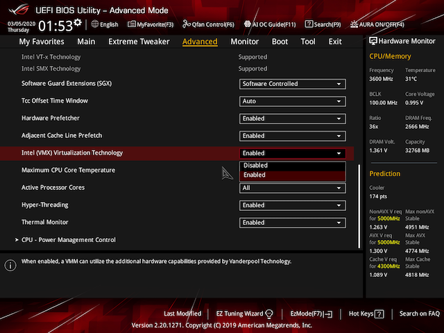The image size is (444, 333).
Task: Launch EZ Tuning Wizard
Action: point(244,314)
